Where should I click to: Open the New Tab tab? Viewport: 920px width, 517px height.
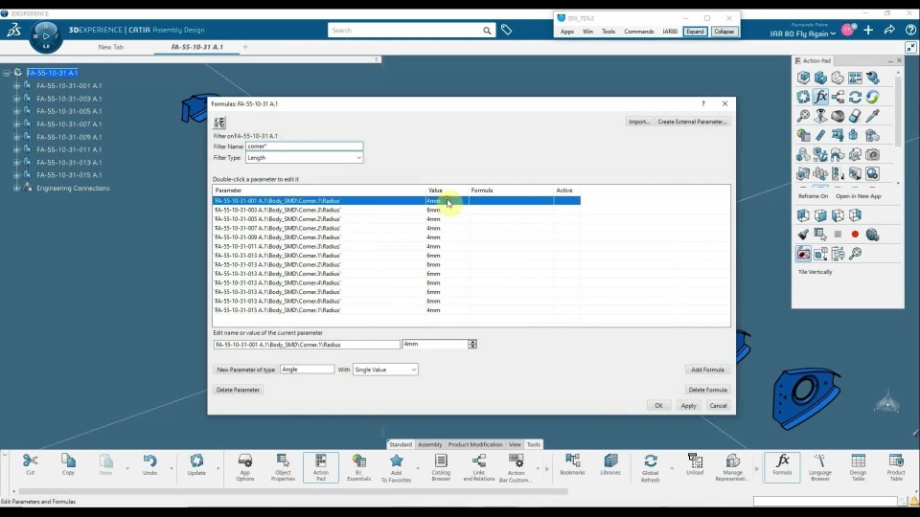(111, 47)
